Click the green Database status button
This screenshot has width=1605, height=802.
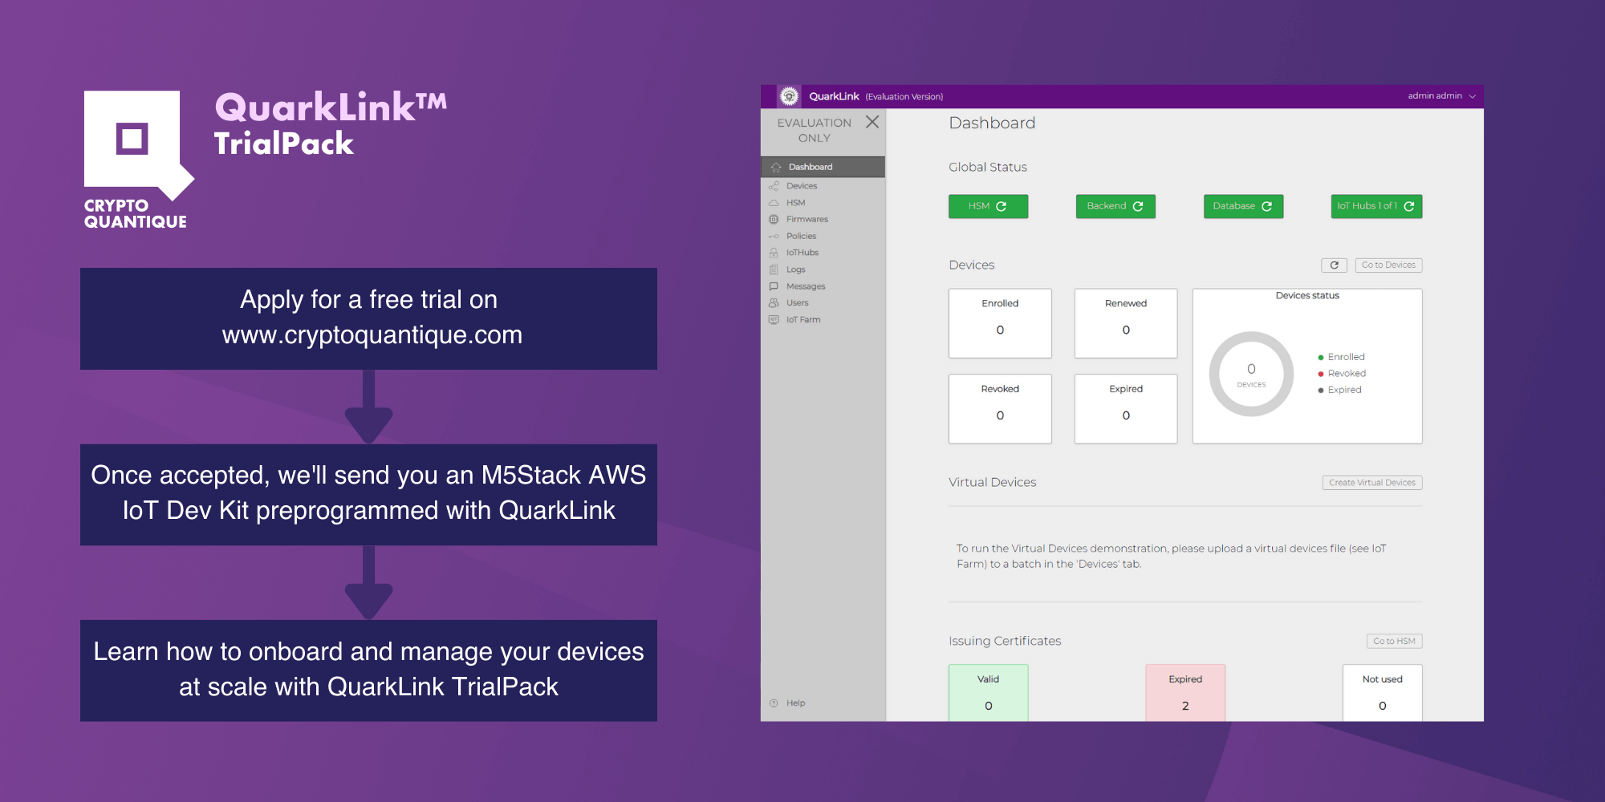coord(1243,206)
